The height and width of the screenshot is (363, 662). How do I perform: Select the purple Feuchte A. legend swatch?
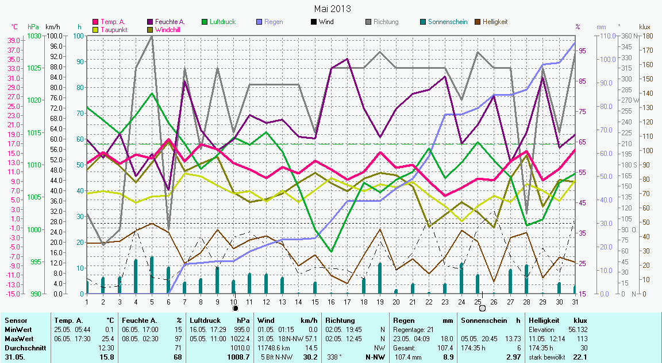point(151,22)
